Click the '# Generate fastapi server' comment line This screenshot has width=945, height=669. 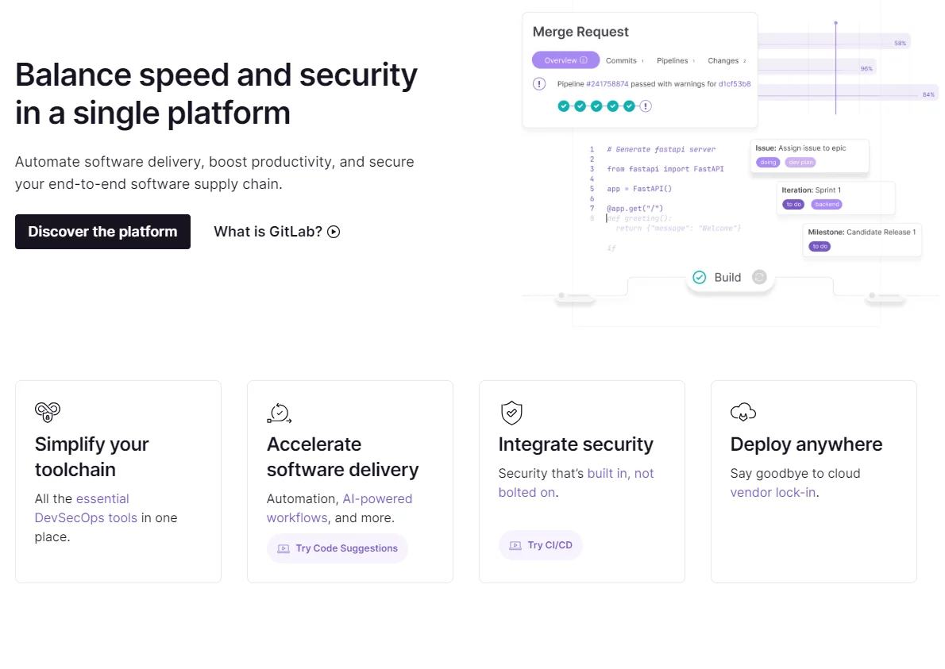(x=661, y=149)
